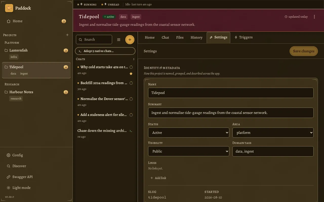Switch to the Home tab

(x=150, y=37)
